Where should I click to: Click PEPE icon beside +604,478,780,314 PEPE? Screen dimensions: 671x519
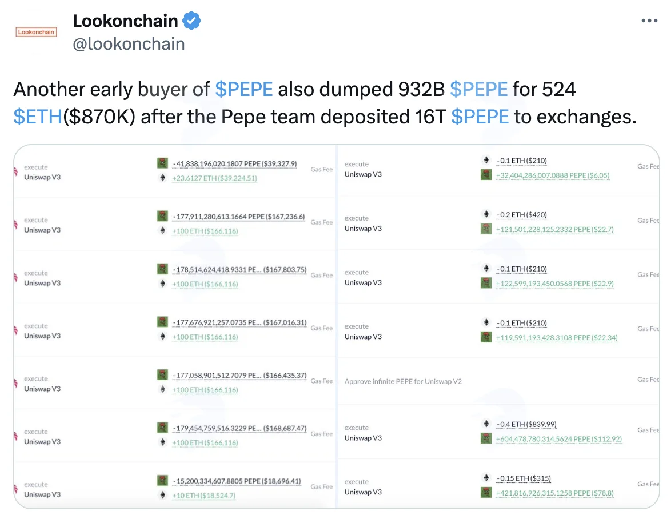click(486, 438)
